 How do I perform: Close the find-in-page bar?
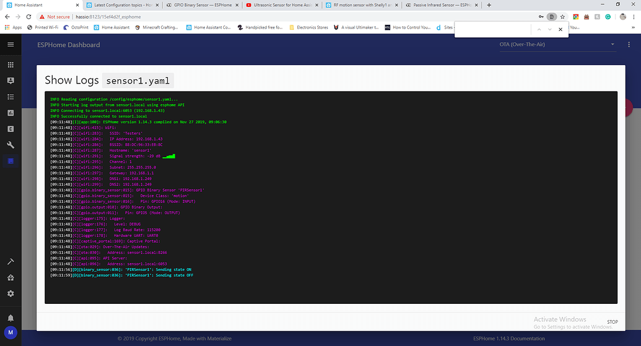tap(560, 30)
